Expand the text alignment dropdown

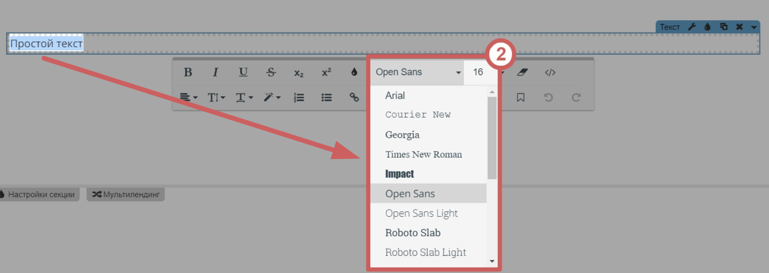coord(189,97)
